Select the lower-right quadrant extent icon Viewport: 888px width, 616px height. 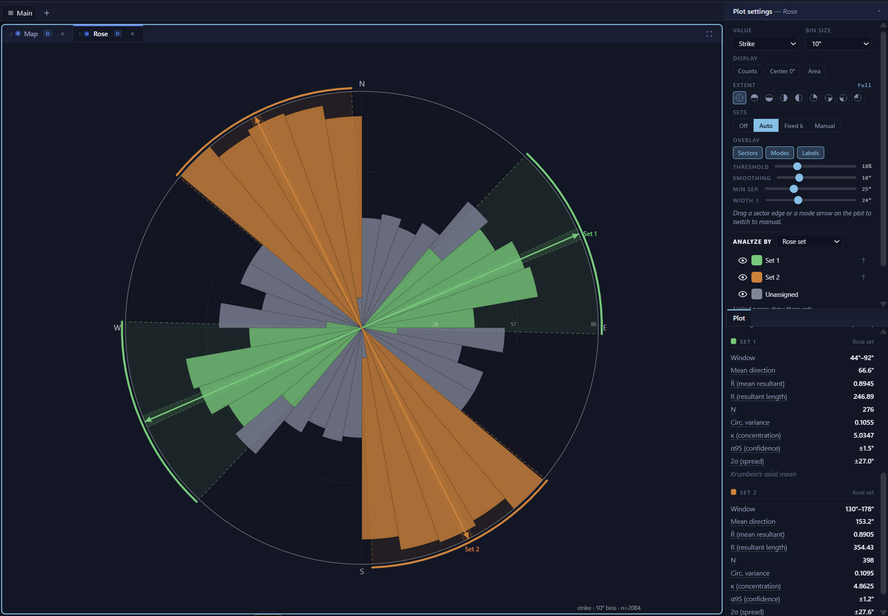coord(829,98)
